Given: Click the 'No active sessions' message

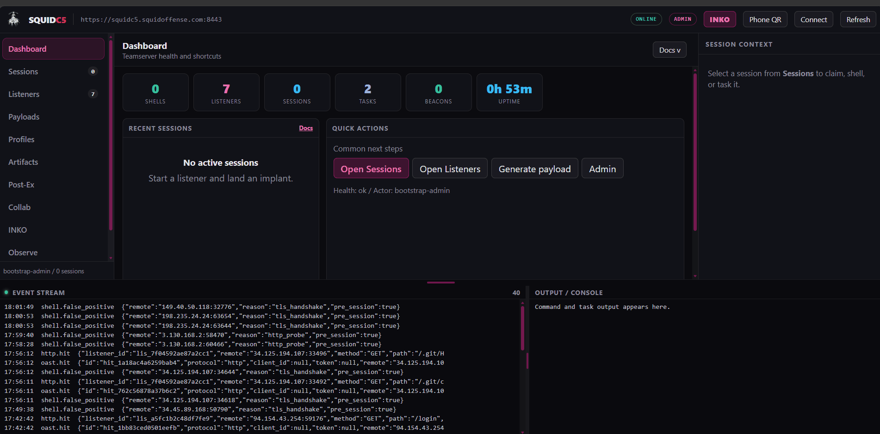Looking at the screenshot, I should tap(221, 163).
